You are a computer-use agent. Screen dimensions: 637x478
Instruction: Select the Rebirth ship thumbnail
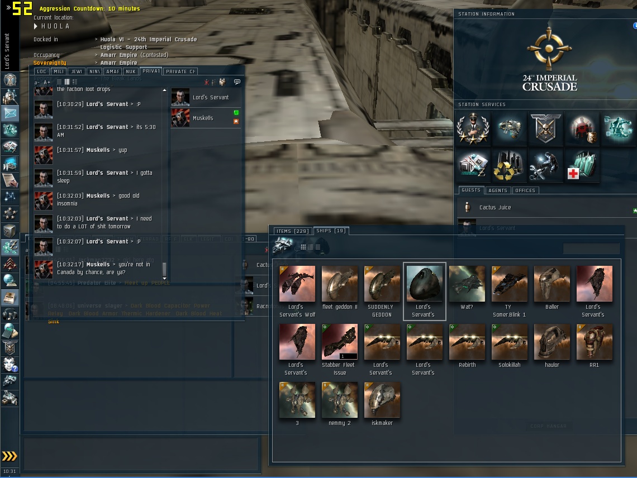(467, 342)
